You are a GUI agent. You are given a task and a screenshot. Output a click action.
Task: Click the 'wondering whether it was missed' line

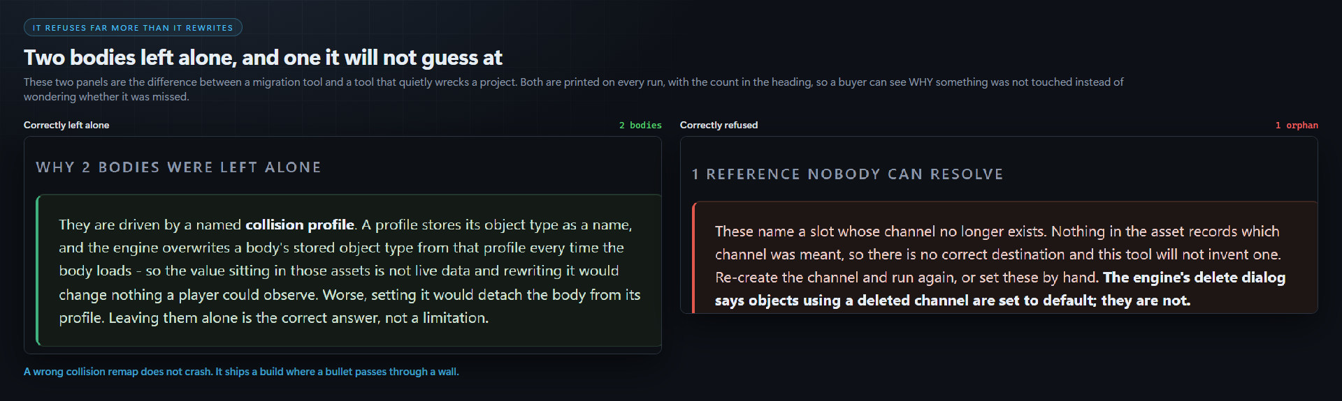click(106, 97)
